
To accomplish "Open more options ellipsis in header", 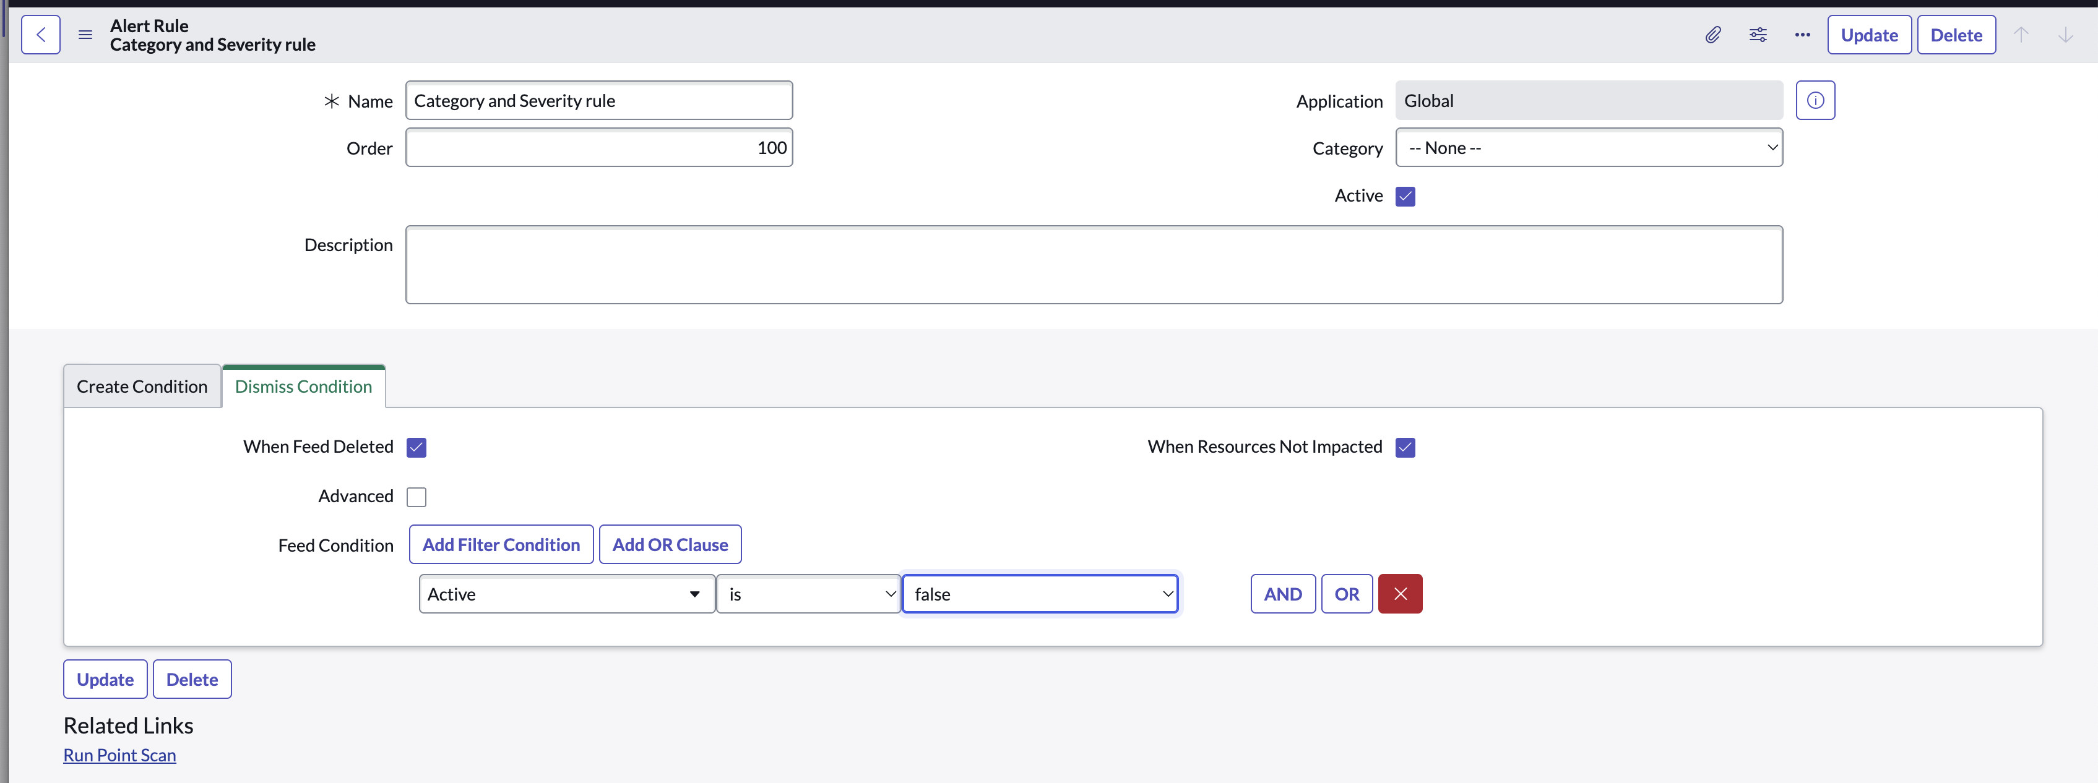I will point(1802,35).
